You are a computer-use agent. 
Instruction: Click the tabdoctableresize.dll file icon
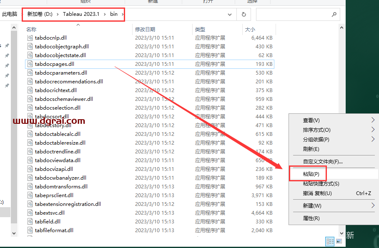click(x=30, y=143)
